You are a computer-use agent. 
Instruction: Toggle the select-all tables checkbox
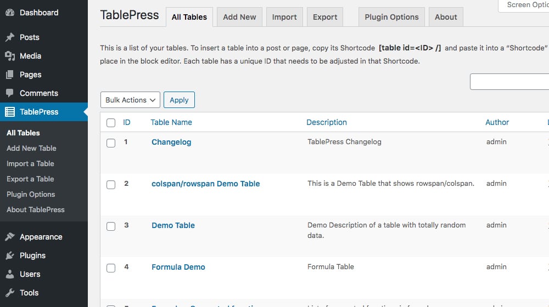111,123
